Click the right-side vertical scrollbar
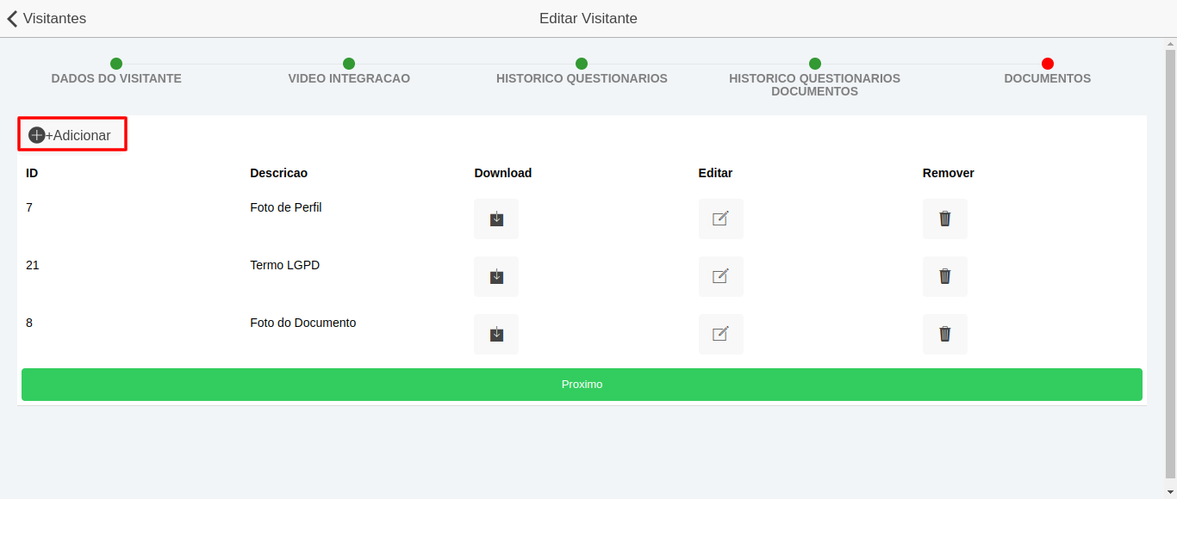Screen dimensions: 1177x536 pos(1171,258)
